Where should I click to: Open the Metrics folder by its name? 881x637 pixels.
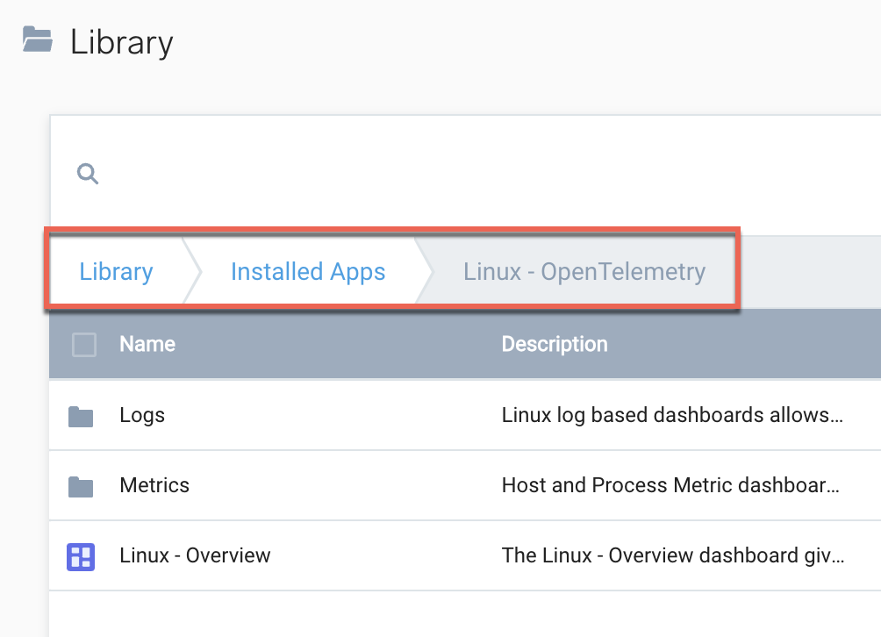tap(154, 485)
